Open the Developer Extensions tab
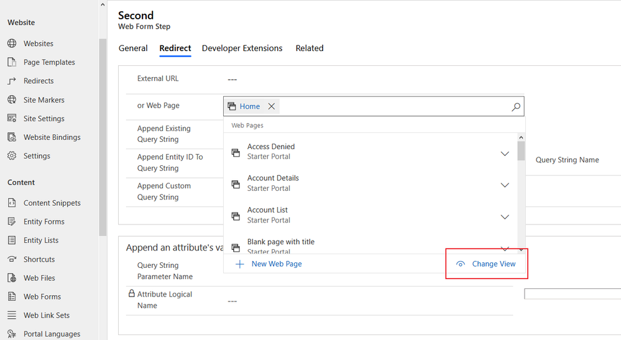This screenshot has width=621, height=340. tap(242, 48)
